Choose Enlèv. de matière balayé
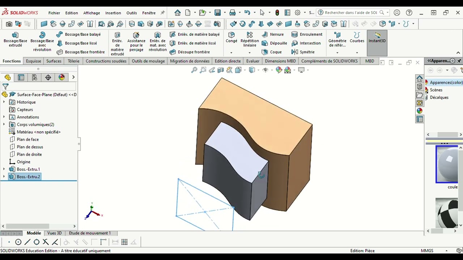Image resolution: width=463 pixels, height=260 pixels. [195, 34]
